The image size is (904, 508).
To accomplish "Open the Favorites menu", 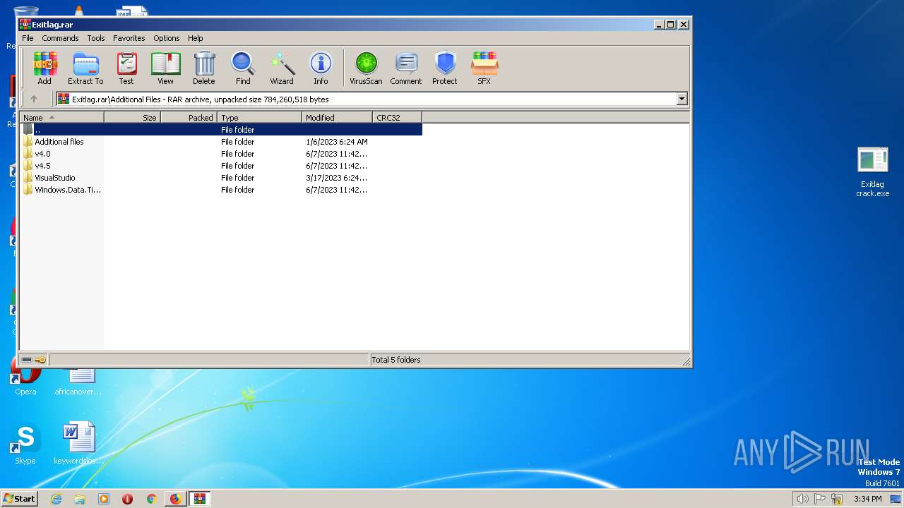I will tap(129, 38).
